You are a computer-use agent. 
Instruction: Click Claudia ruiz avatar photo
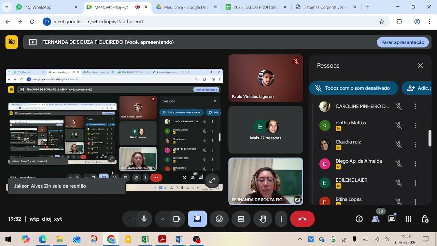[325, 145]
